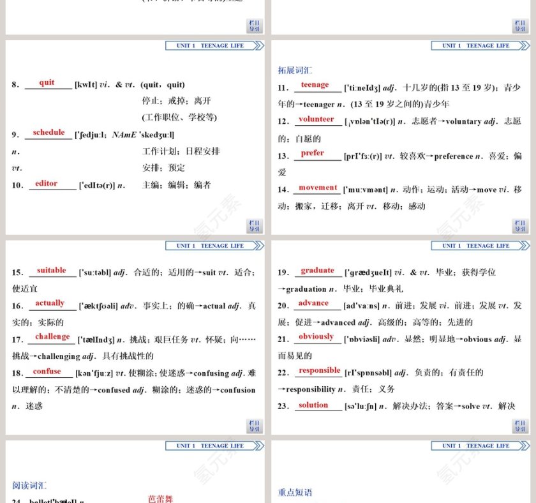Click the underlined word confuse
Image resolution: width=536 pixels, height=503 pixels.
(x=48, y=372)
